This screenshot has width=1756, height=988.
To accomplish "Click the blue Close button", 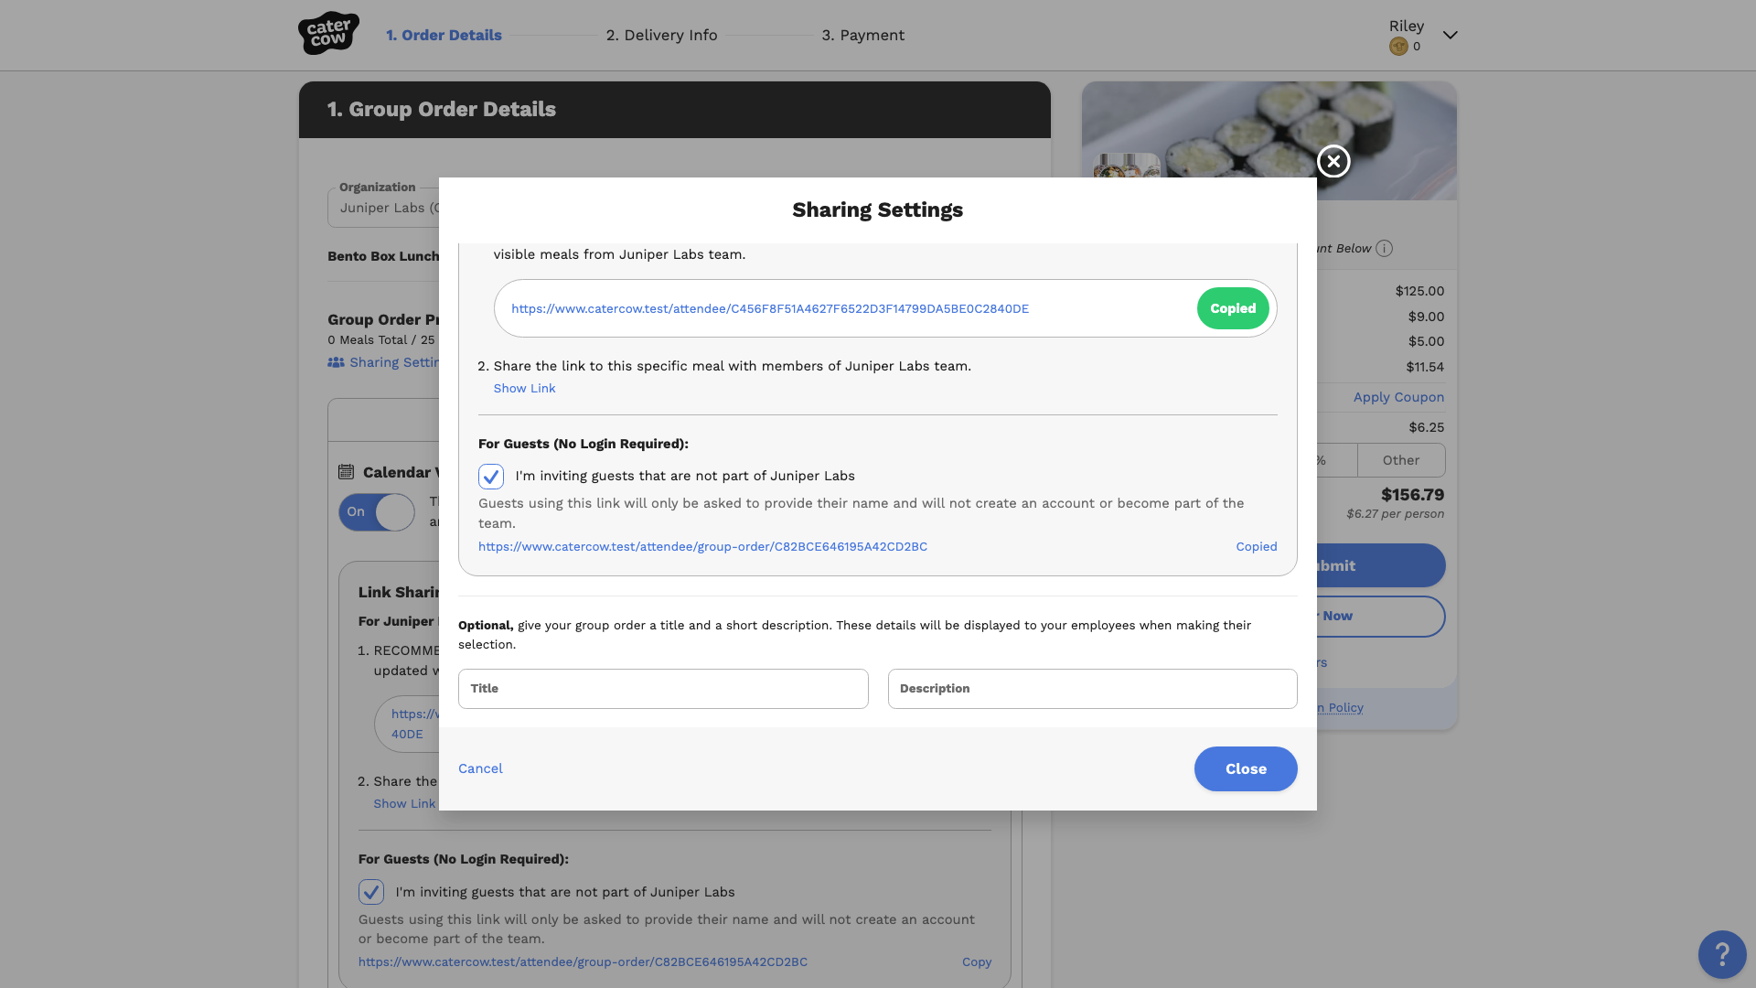I will [x=1246, y=769].
